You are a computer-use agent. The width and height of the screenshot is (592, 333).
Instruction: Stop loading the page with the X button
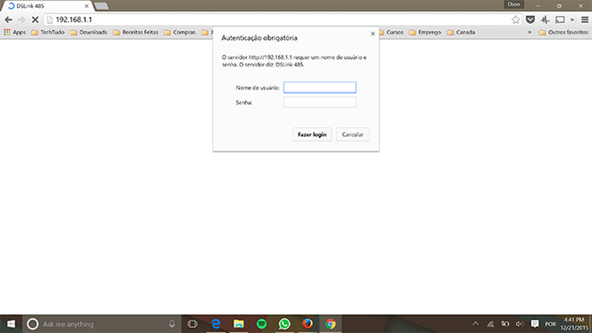click(35, 20)
